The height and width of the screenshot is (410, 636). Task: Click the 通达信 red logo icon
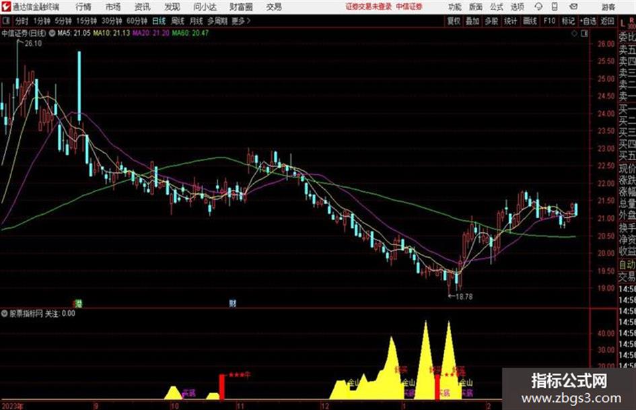(x=5, y=7)
